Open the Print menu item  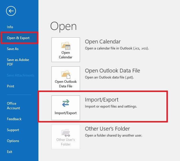pos(11,86)
